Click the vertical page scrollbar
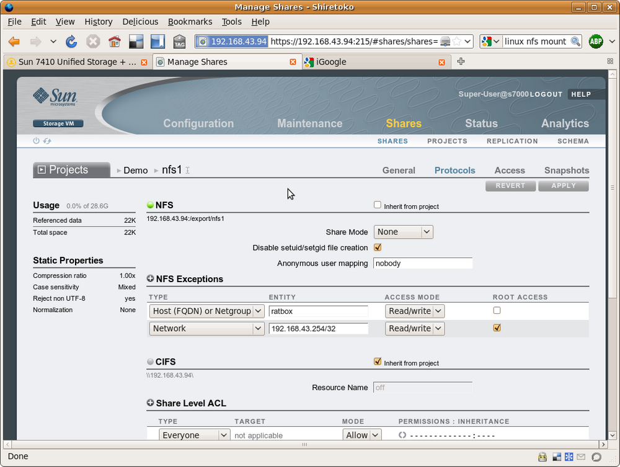The height and width of the screenshot is (467, 620). 612,188
